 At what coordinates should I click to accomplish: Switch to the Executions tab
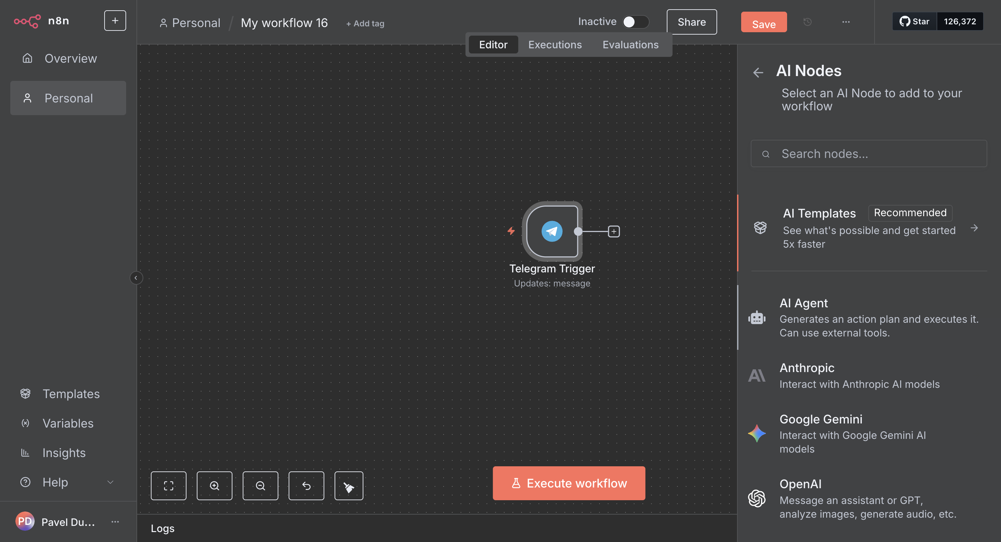click(x=555, y=45)
